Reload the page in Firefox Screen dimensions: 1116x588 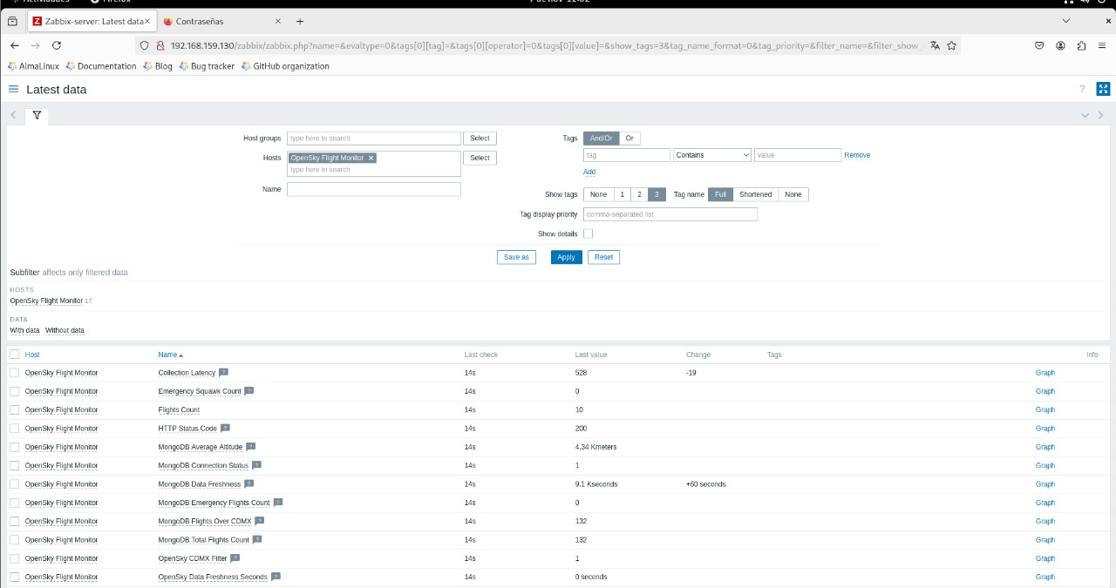pyautogui.click(x=57, y=45)
